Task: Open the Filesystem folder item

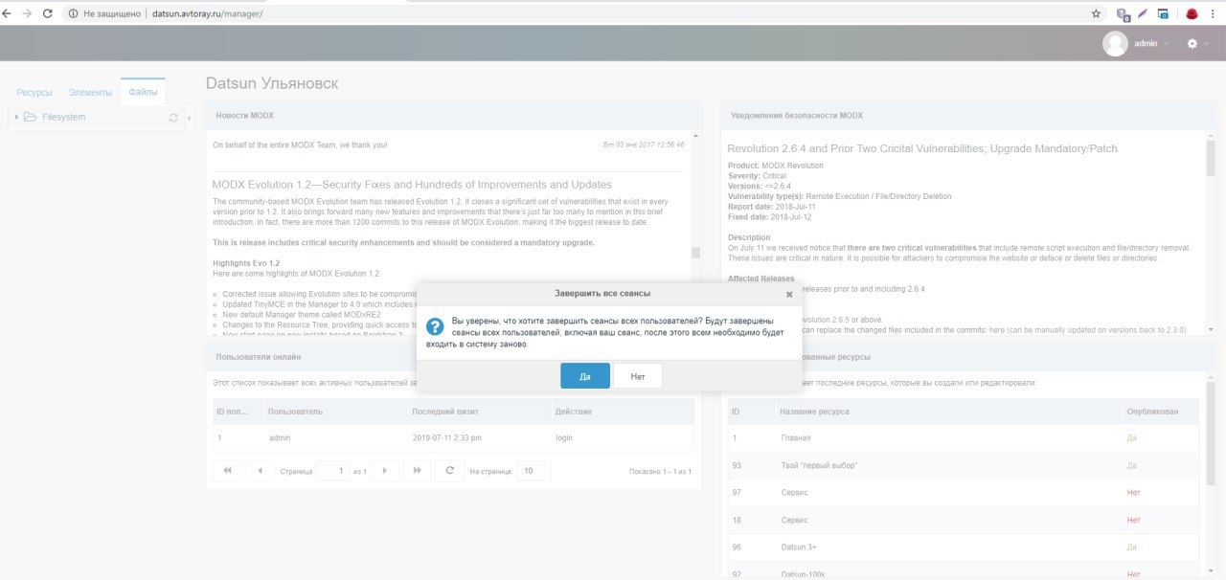Action: (63, 117)
